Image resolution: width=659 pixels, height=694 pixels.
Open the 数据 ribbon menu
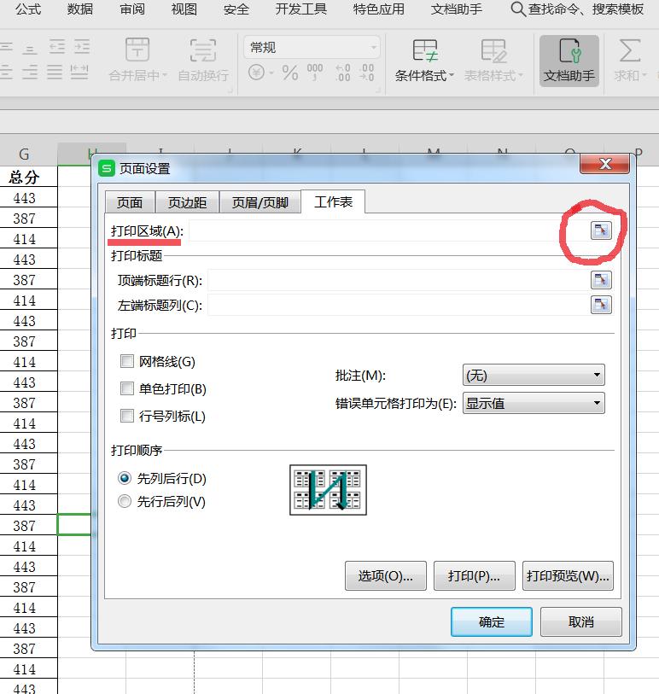tap(80, 9)
